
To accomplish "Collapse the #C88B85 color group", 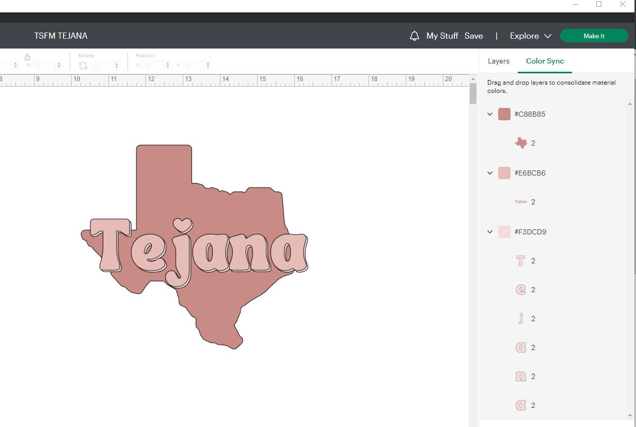I will (489, 114).
